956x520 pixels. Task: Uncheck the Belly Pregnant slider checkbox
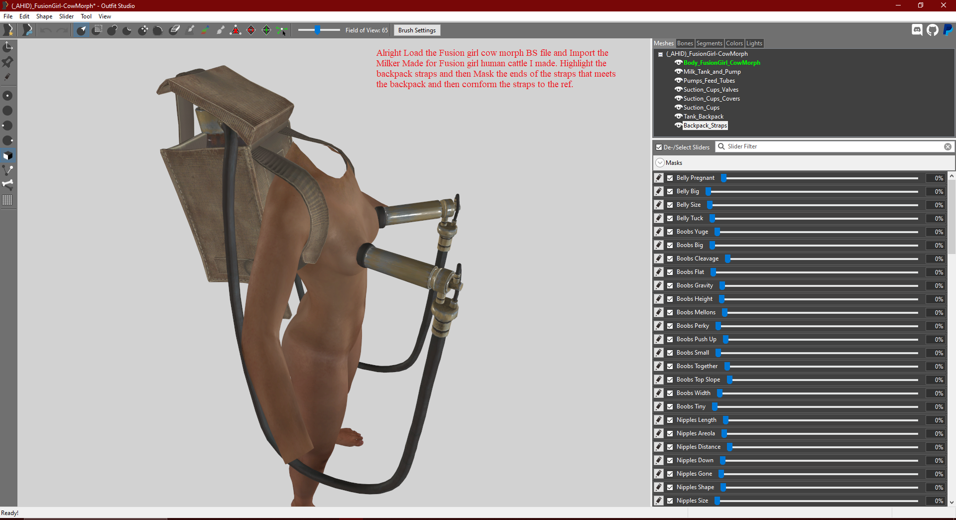click(x=670, y=178)
